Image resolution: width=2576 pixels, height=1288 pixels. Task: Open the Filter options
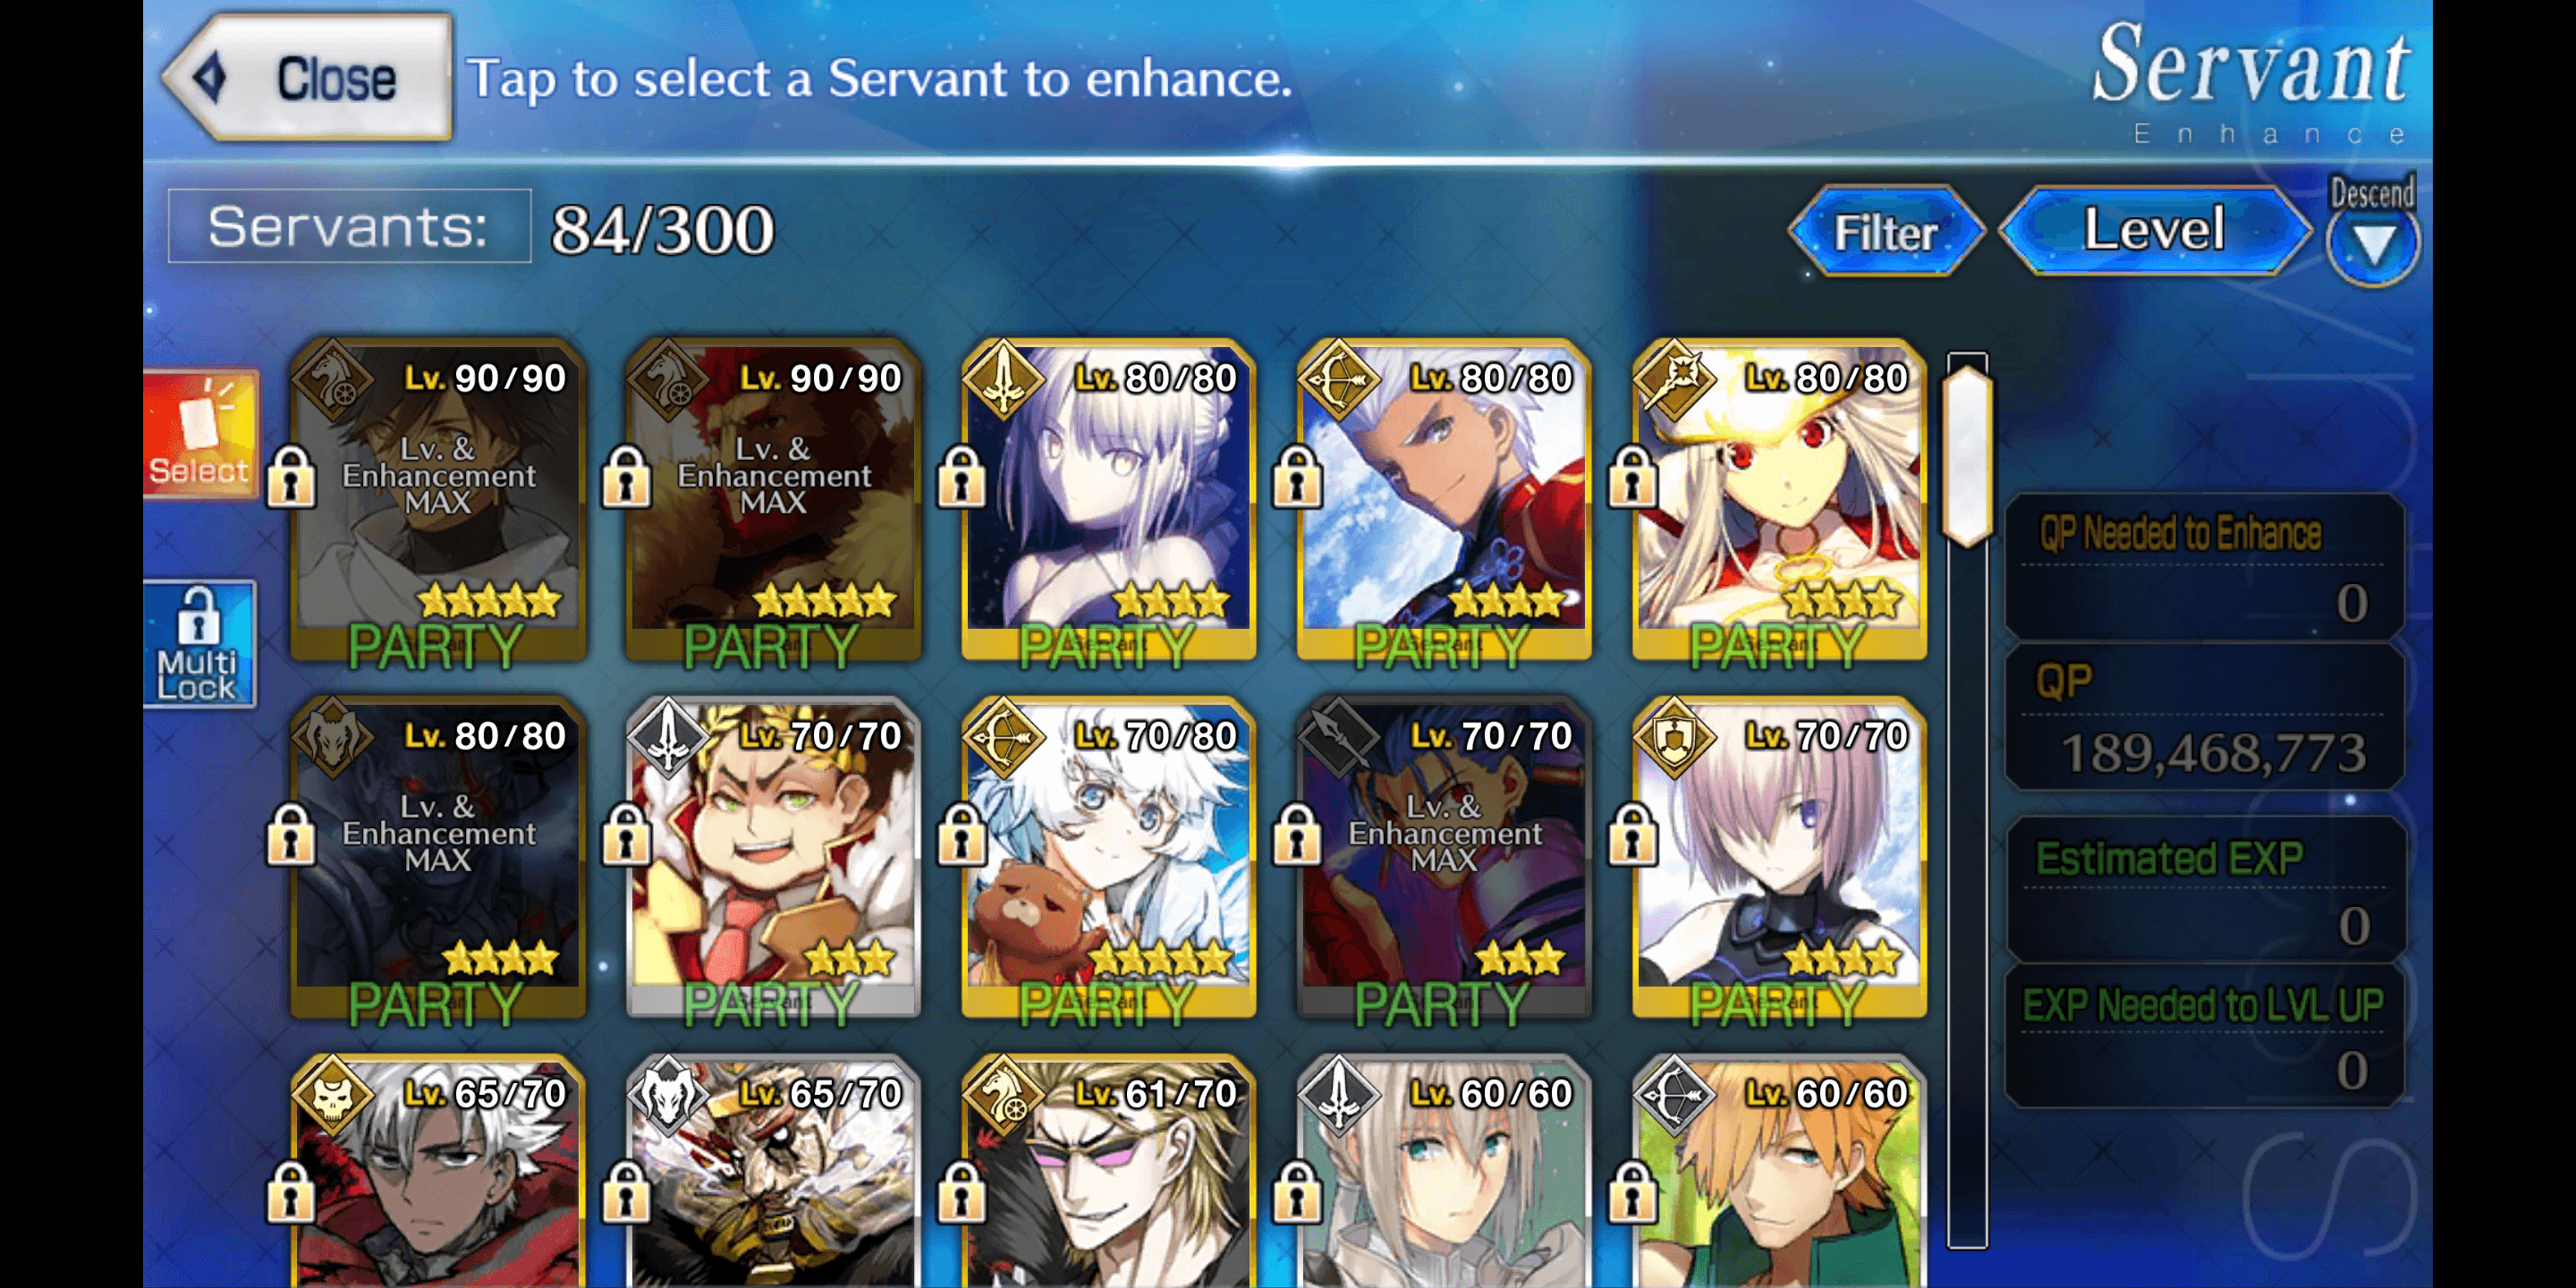1885,232
